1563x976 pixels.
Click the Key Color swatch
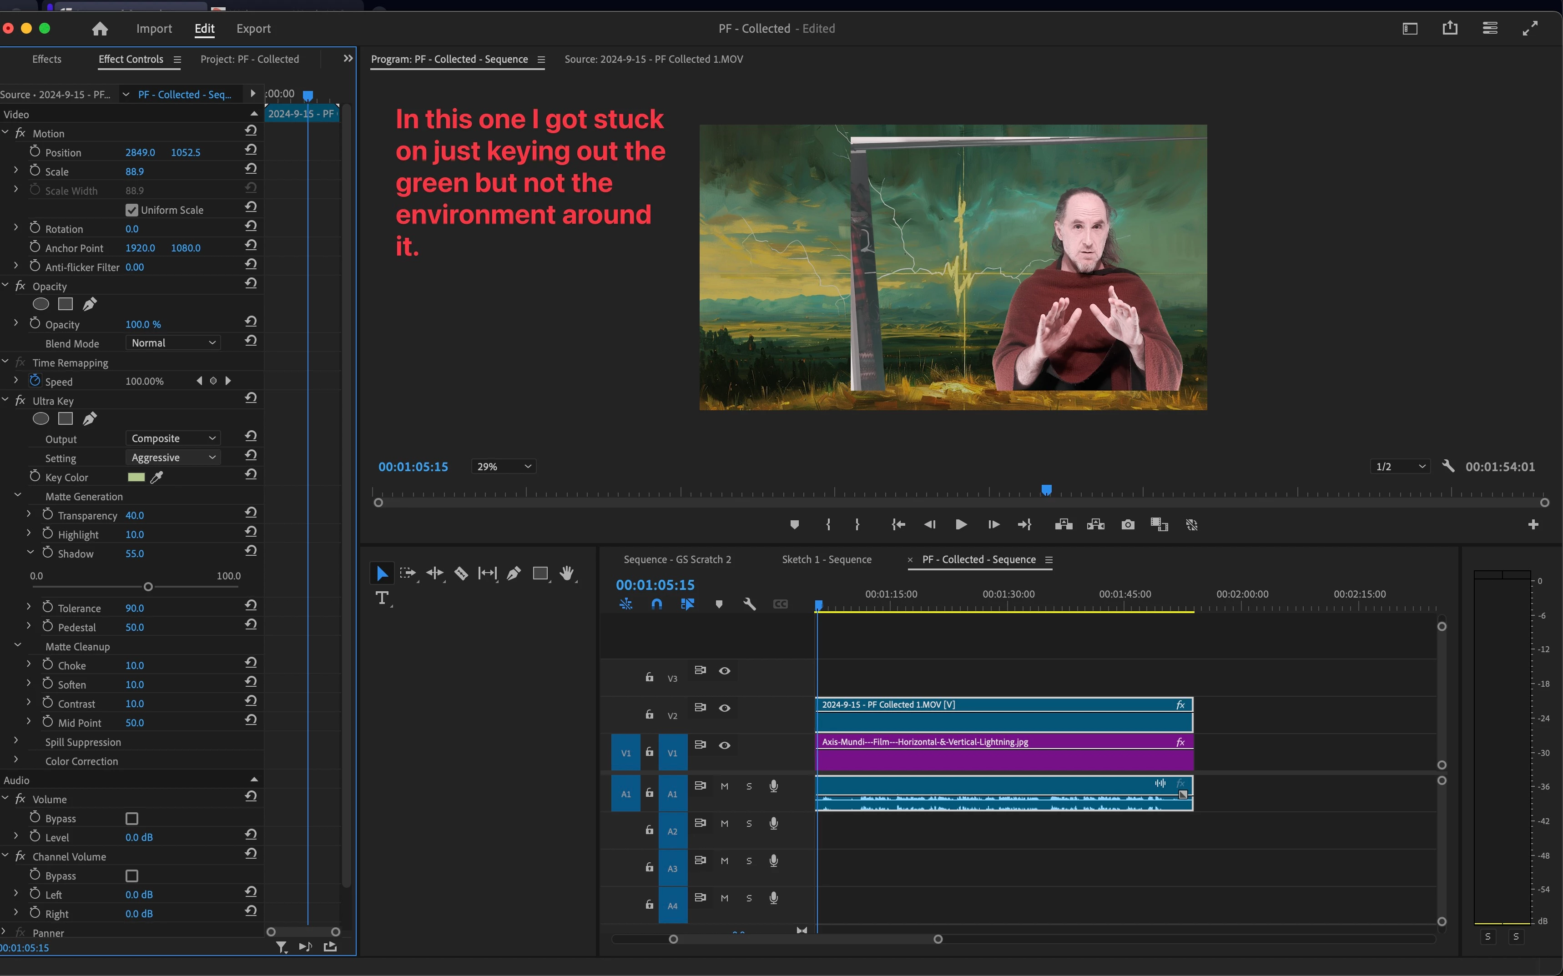click(136, 477)
